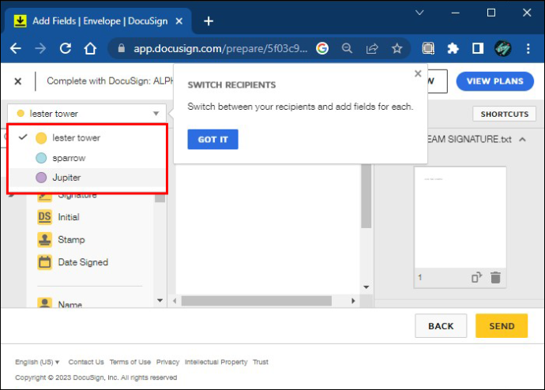This screenshot has height=390, width=545.
Task: Click the VIEW PLANS button
Action: click(495, 81)
